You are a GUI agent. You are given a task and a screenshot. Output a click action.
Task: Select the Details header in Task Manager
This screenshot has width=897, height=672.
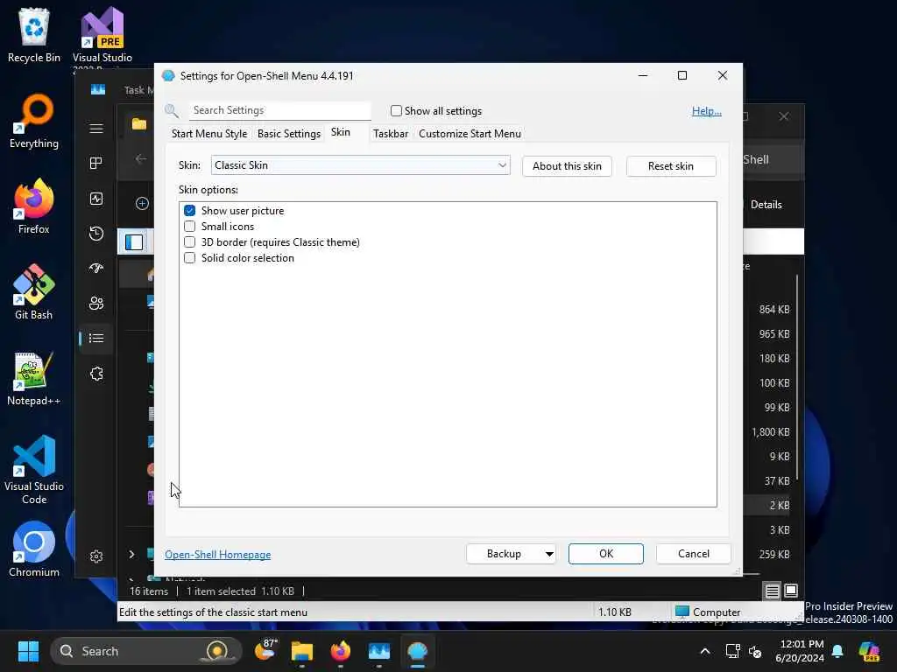coord(766,205)
